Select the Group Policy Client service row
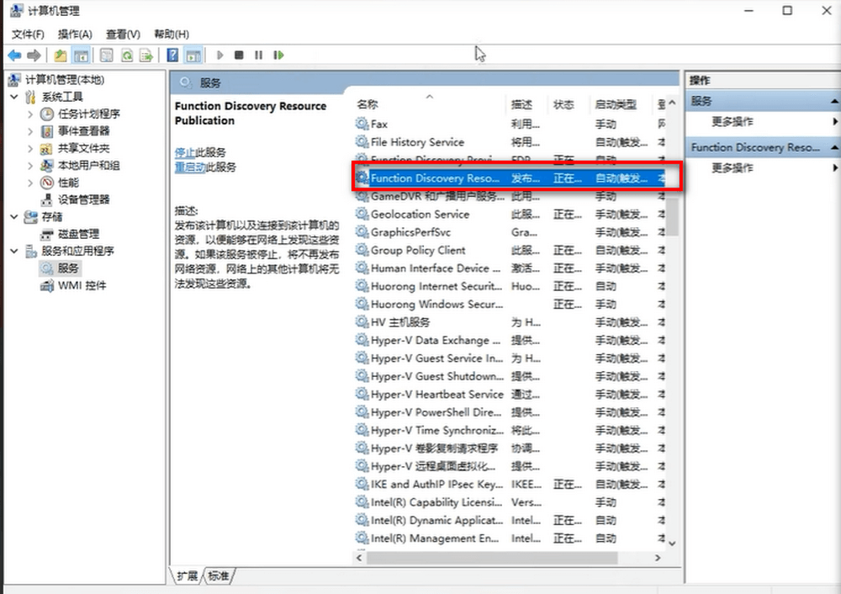Viewport: 841px width, 594px height. pos(418,250)
